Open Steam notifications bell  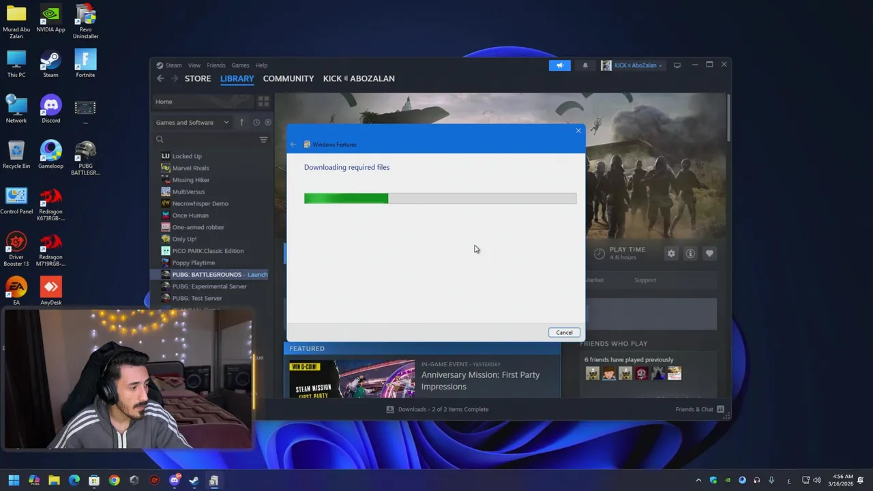[x=585, y=65]
